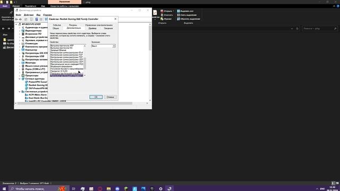Click Explorer forward navigation arrow
This screenshot has width=340, height=191.
point(8,28)
